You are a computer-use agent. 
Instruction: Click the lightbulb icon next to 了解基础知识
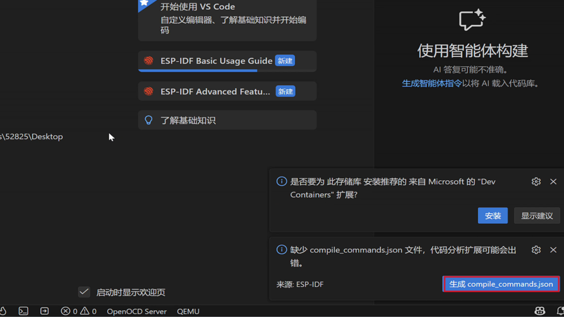click(x=148, y=120)
